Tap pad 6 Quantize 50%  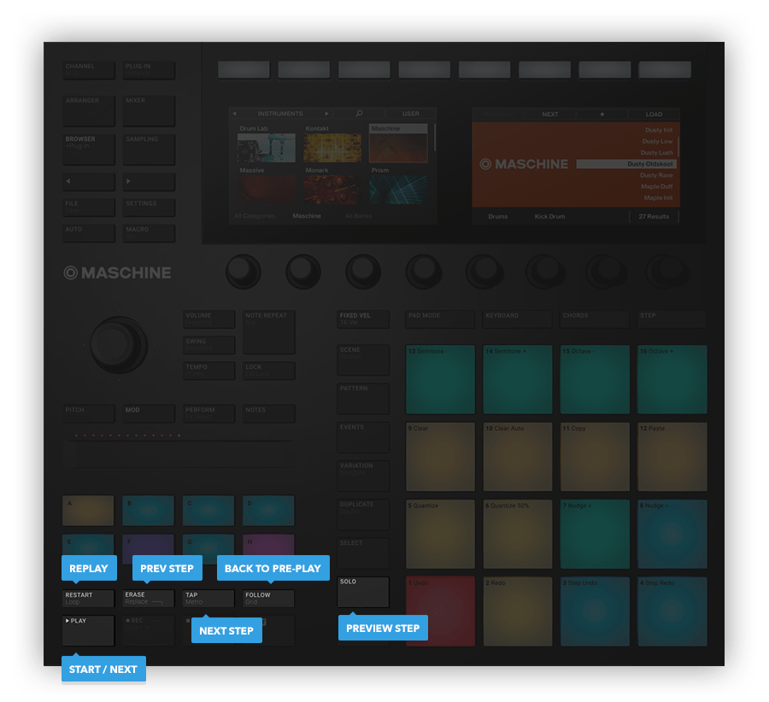pos(518,534)
